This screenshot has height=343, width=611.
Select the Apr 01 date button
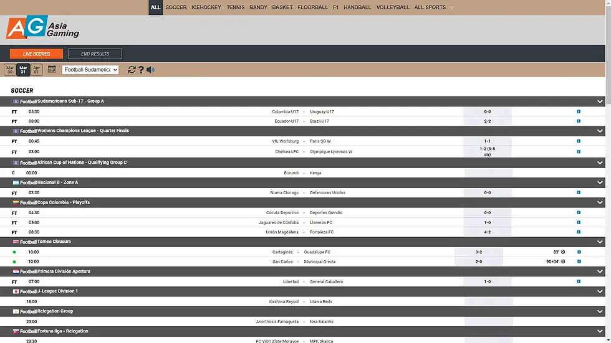coord(36,70)
